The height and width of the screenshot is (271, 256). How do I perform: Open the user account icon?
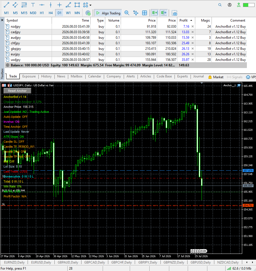tap(229, 5)
